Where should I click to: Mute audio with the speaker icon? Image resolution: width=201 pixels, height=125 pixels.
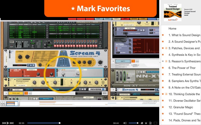point(125,123)
